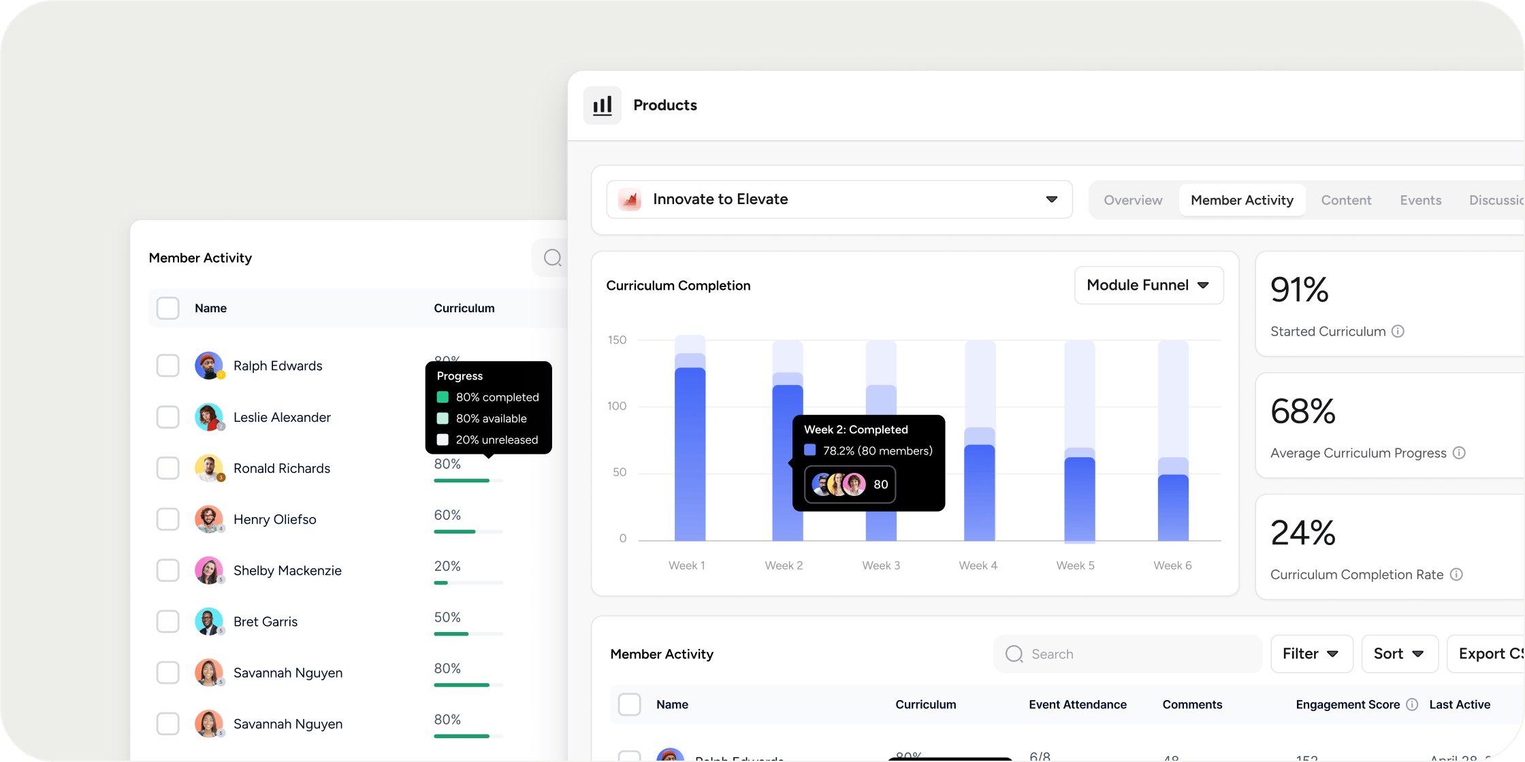Click the Week 1 bar in chart
The height and width of the screenshot is (762, 1525).
click(x=690, y=439)
